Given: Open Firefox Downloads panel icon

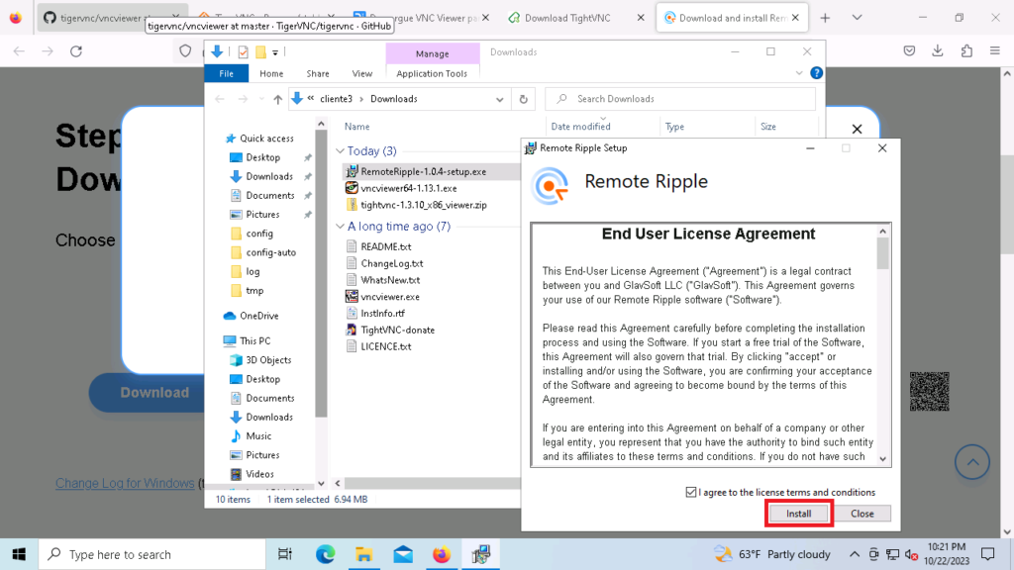Looking at the screenshot, I should [938, 51].
